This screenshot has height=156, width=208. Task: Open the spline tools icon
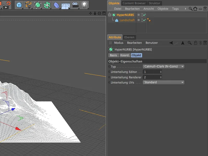click(28, 5)
